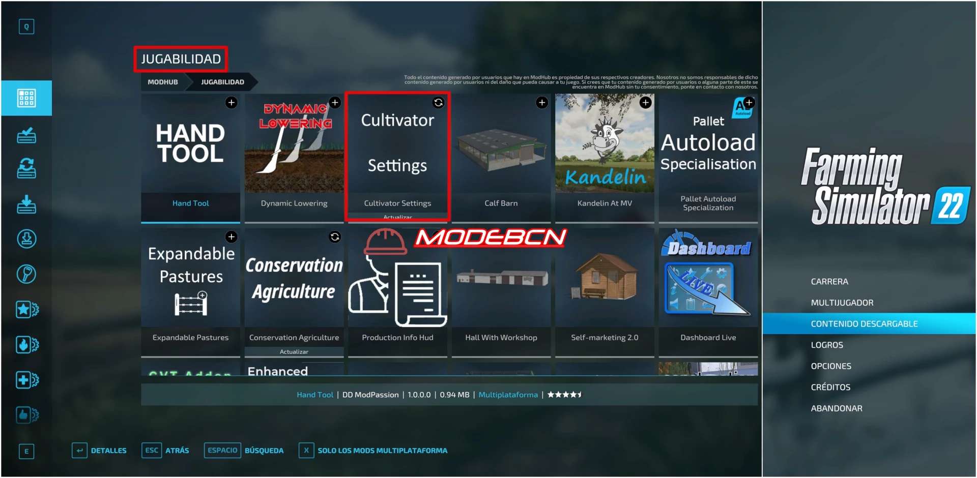
Task: Open the Kandelin At MV thumbnail
Action: coord(605,143)
